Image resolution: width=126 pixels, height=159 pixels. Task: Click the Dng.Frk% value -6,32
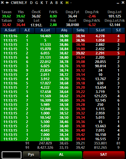(92, 25)
